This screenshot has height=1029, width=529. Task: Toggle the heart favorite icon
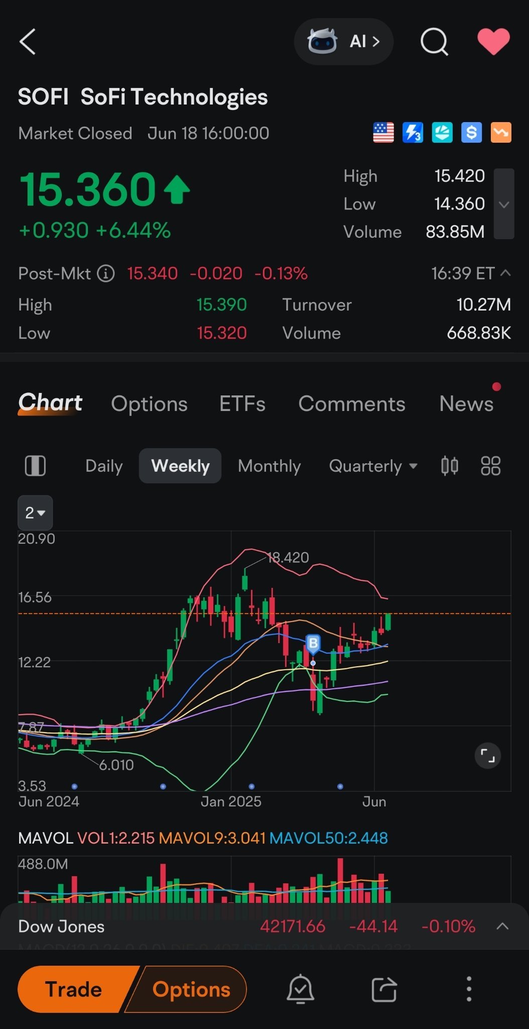pos(494,41)
